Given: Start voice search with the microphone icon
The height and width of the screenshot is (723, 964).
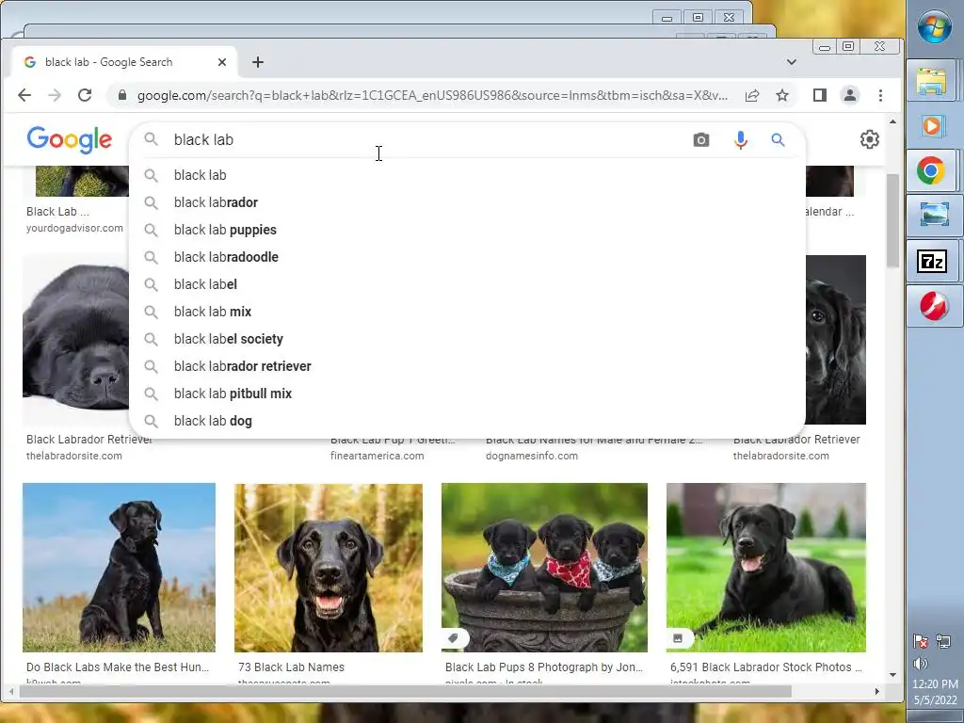Looking at the screenshot, I should point(741,140).
